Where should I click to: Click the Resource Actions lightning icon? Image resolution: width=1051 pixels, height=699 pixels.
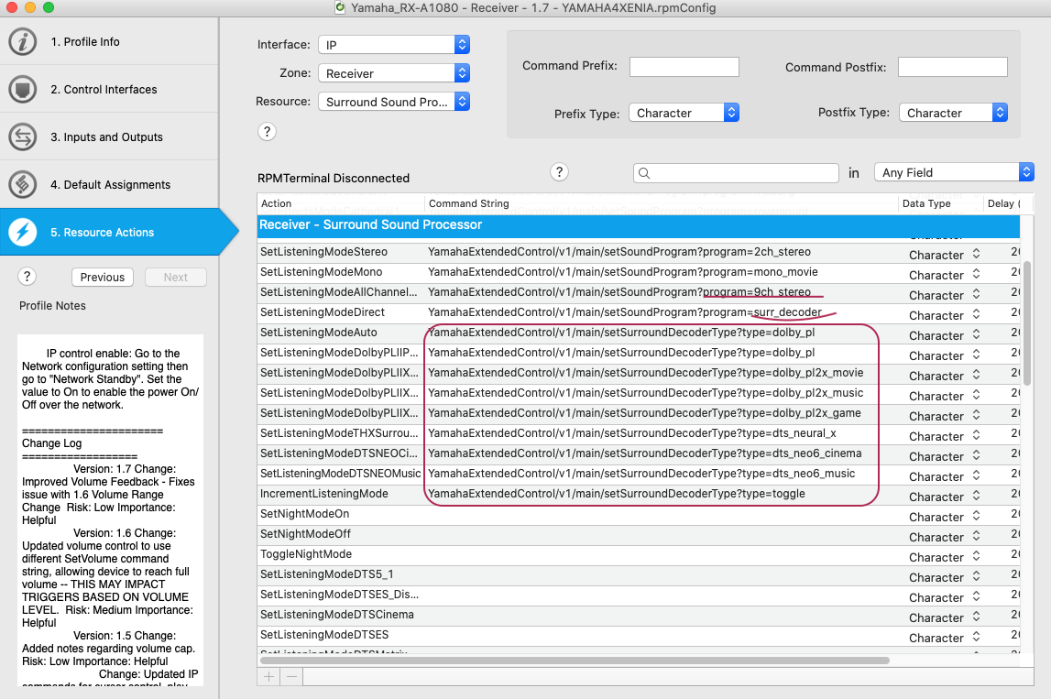click(x=22, y=233)
